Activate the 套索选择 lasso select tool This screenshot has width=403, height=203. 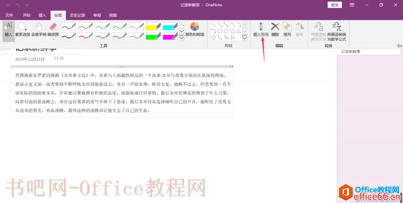[x=22, y=30]
